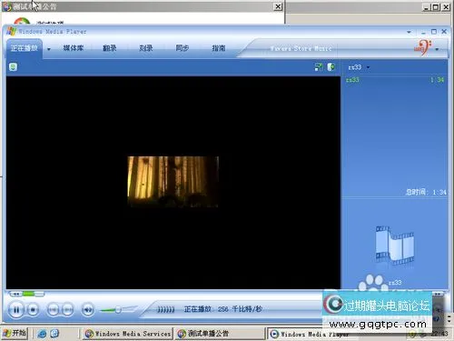Close the 测试单播公告 dialog behind
Viewport: 454px width, 341px height.
(x=278, y=6)
